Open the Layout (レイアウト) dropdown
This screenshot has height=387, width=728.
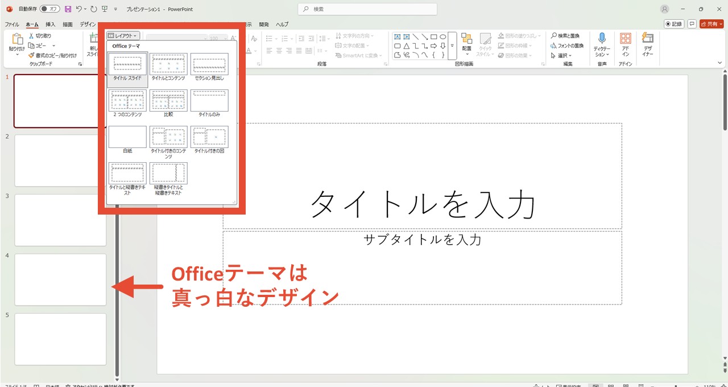pos(123,36)
